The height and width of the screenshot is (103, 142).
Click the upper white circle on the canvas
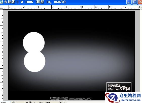pos(34,42)
